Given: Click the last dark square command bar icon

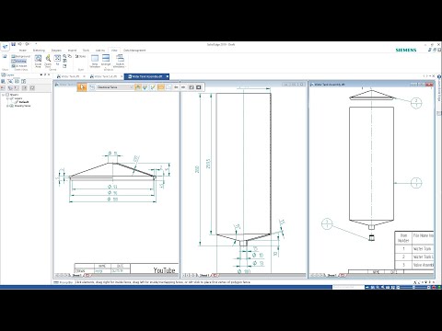Looking at the screenshot, I should pos(199,87).
